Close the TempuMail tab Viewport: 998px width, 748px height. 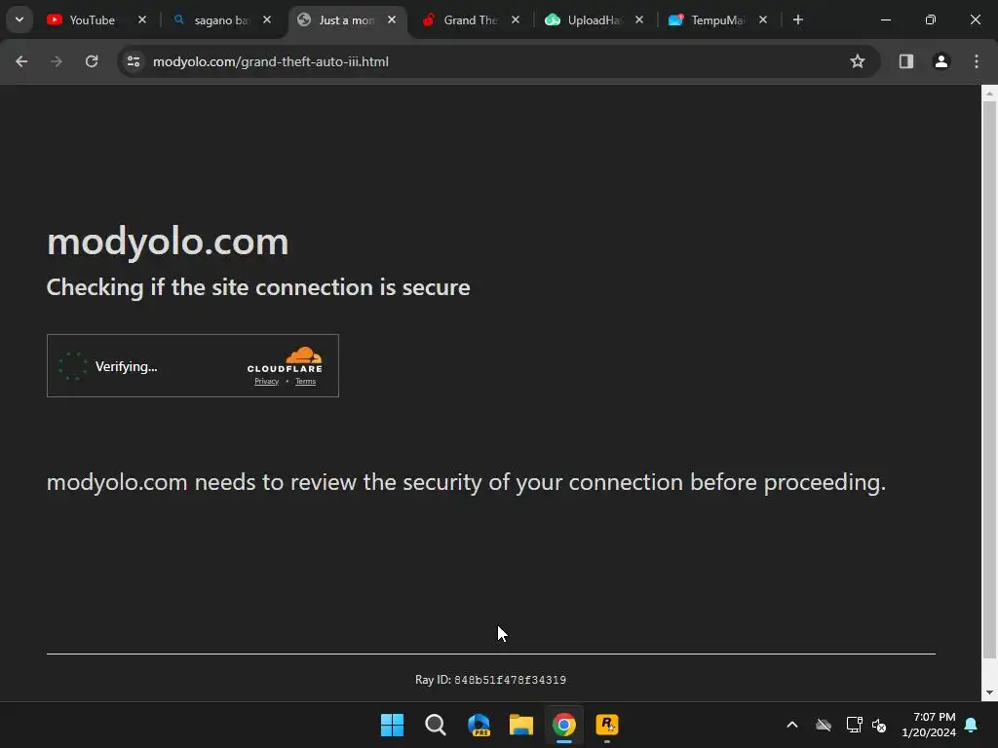[x=762, y=19]
